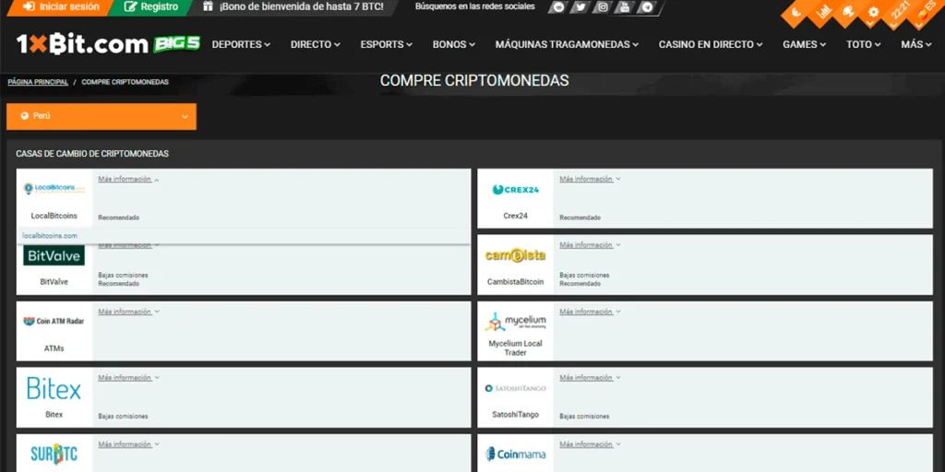Open the DIRECTO menu
Screen dimensions: 945x472
[x=316, y=44]
